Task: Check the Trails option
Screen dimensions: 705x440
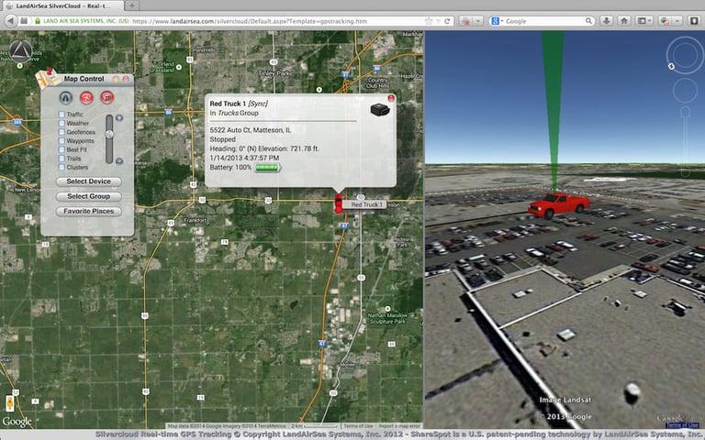Action: (x=62, y=159)
